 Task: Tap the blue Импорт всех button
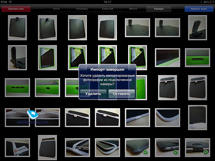click(x=199, y=9)
